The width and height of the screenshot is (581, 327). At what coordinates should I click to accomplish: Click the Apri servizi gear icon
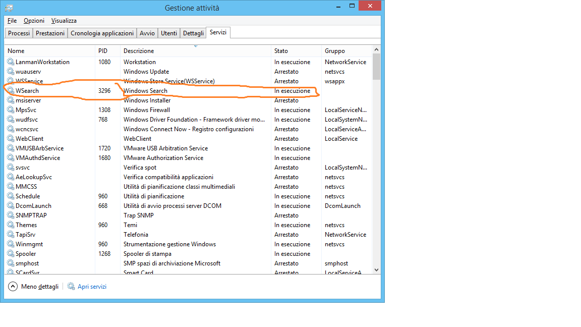tap(71, 286)
